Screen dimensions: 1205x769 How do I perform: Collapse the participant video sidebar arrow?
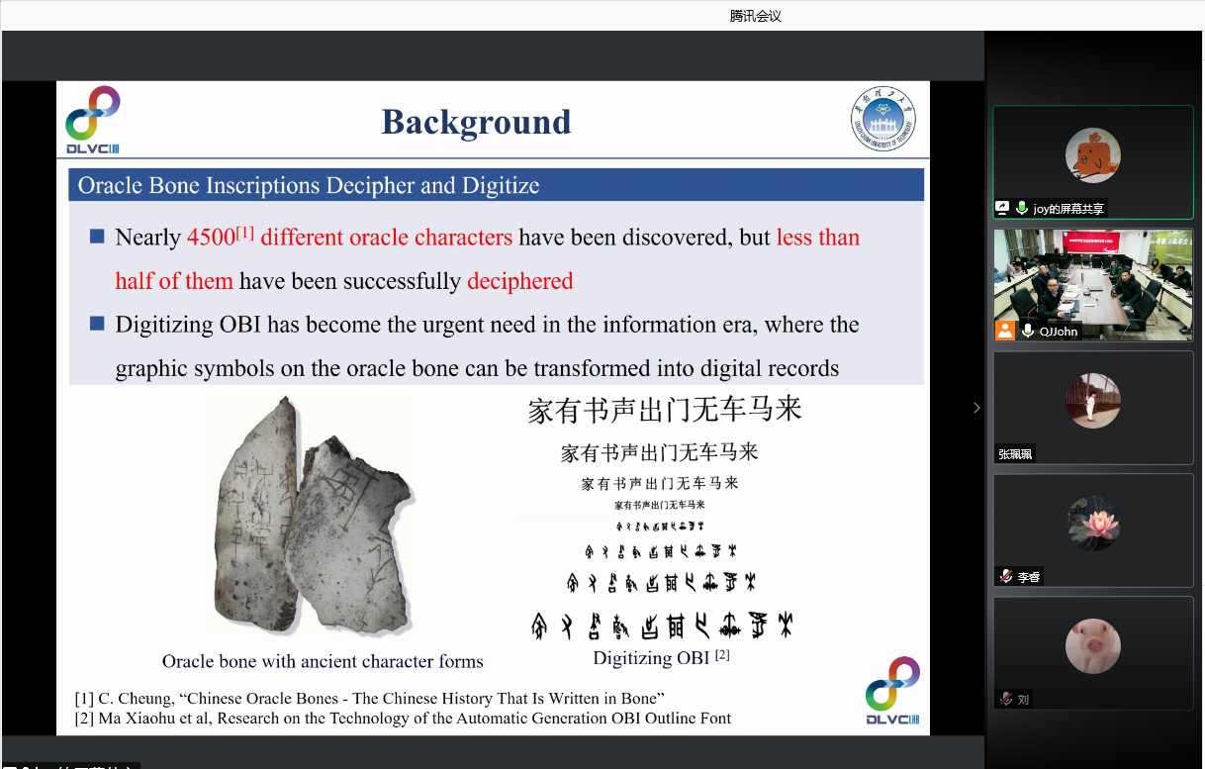pyautogui.click(x=976, y=408)
